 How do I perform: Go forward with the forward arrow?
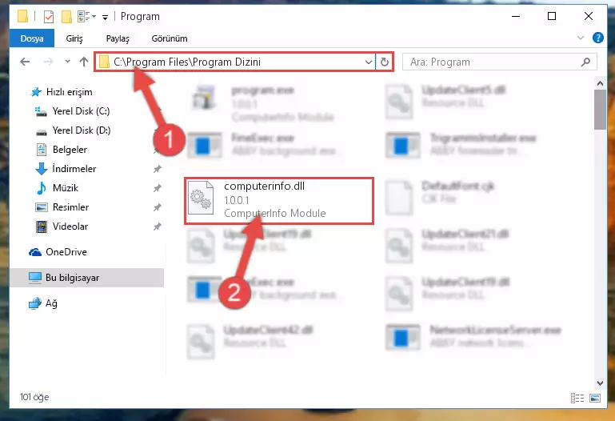tap(48, 62)
